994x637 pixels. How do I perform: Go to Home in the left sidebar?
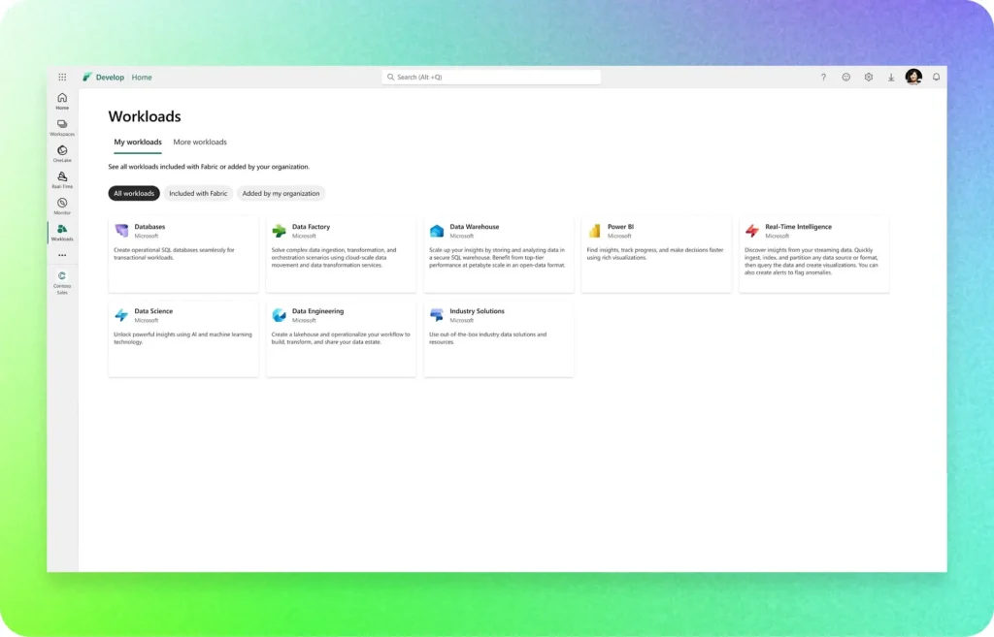click(62, 101)
